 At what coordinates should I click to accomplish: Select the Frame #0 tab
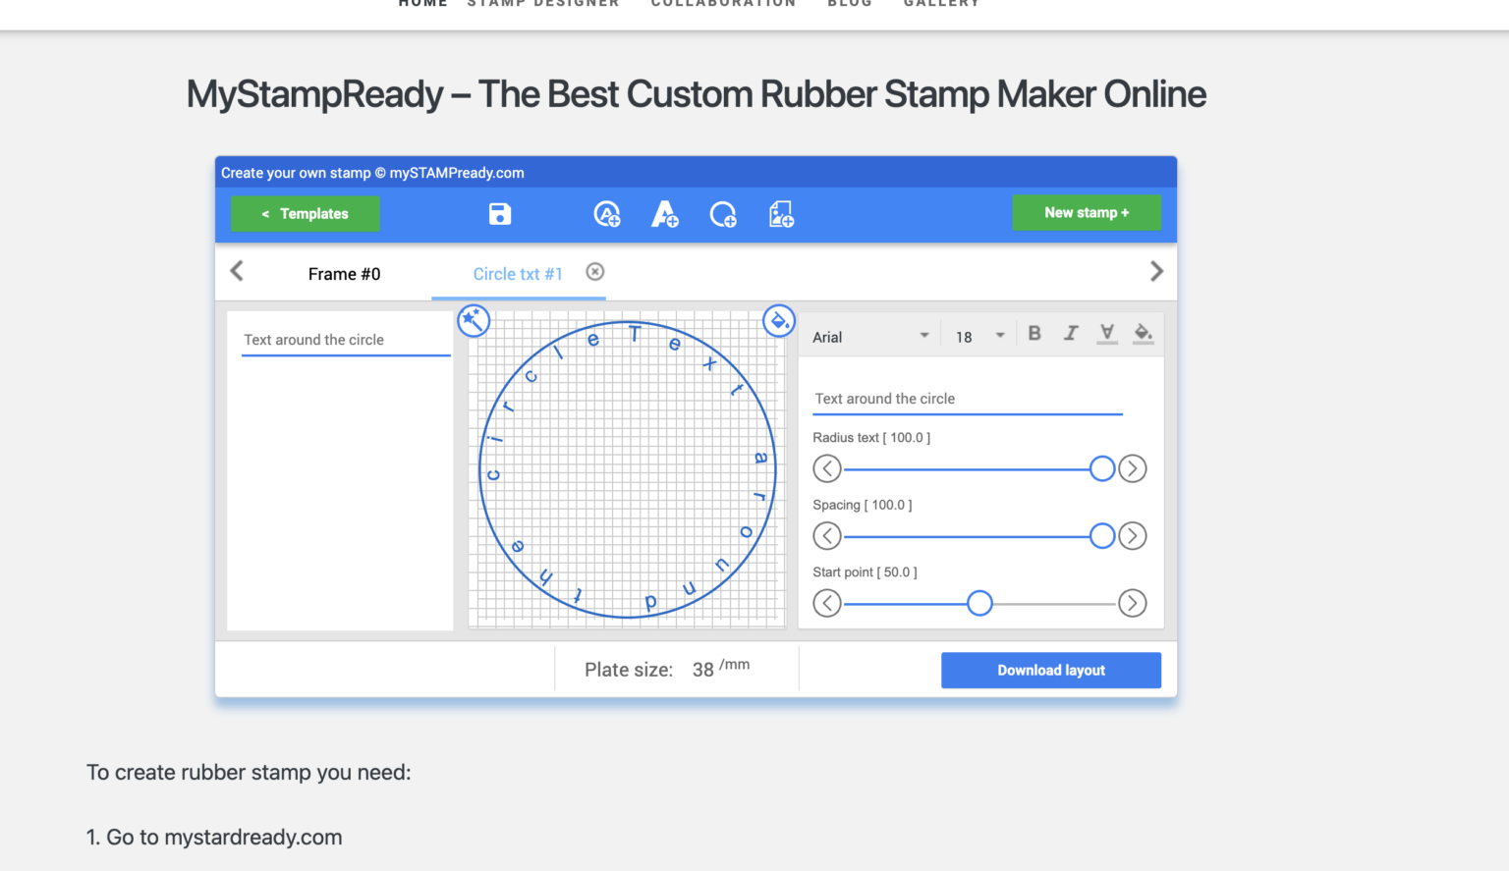[x=344, y=274]
